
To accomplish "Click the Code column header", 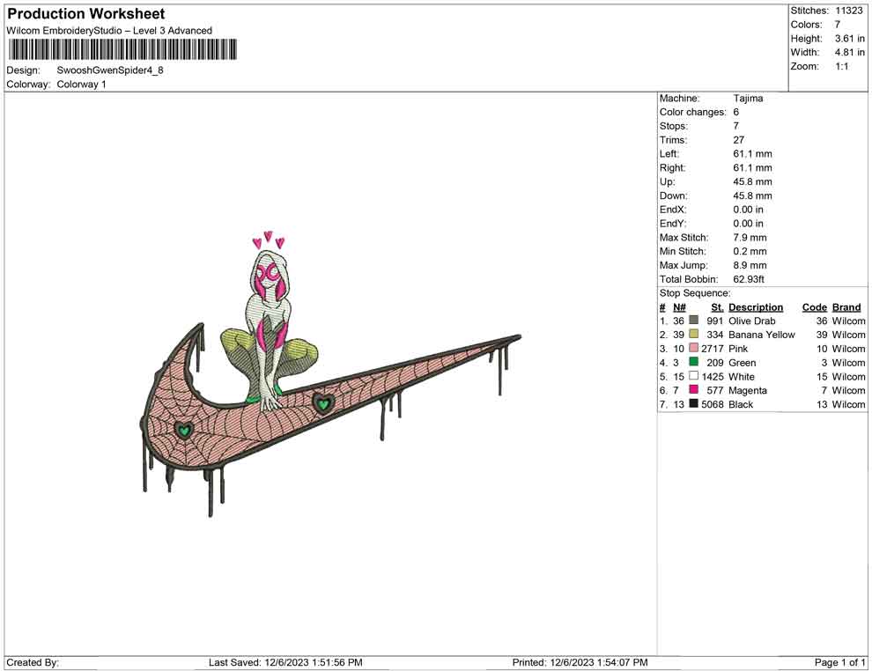I will tap(815, 307).
